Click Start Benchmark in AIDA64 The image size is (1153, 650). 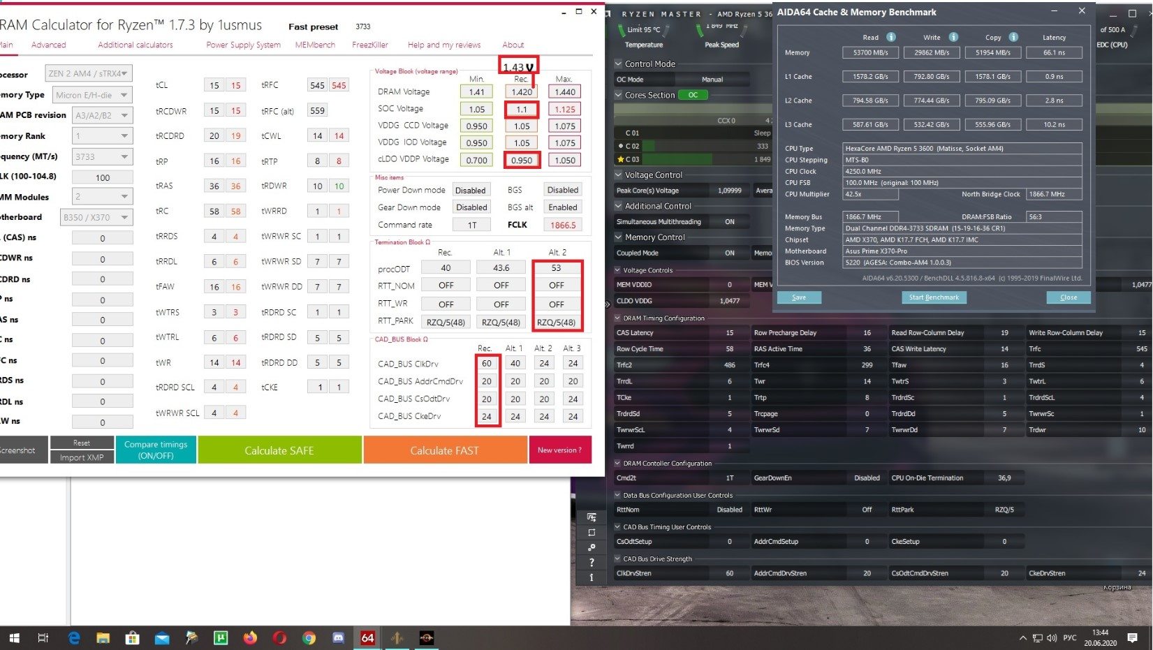tap(934, 297)
